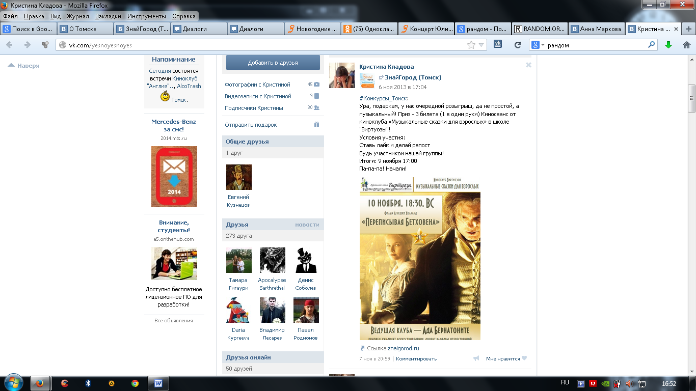
Task: Click the Mercedes-Benz за смс ad image
Action: pos(174,177)
